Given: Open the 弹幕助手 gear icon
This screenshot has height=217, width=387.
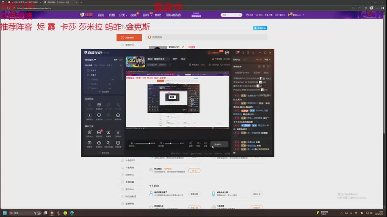Looking at the screenshot, I should [264, 67].
